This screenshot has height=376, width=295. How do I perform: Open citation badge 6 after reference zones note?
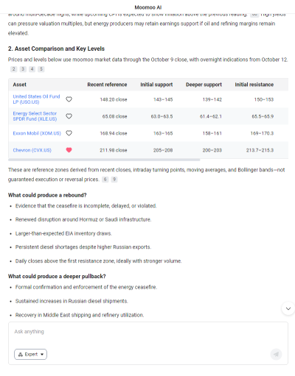point(105,180)
